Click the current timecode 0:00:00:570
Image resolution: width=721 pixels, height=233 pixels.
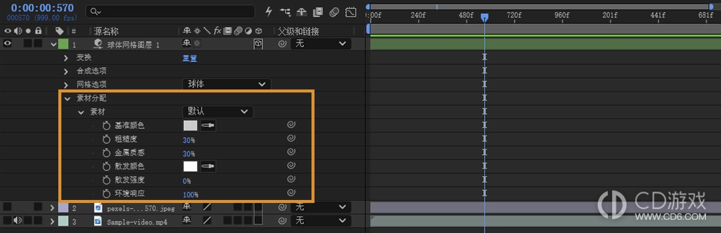42,8
